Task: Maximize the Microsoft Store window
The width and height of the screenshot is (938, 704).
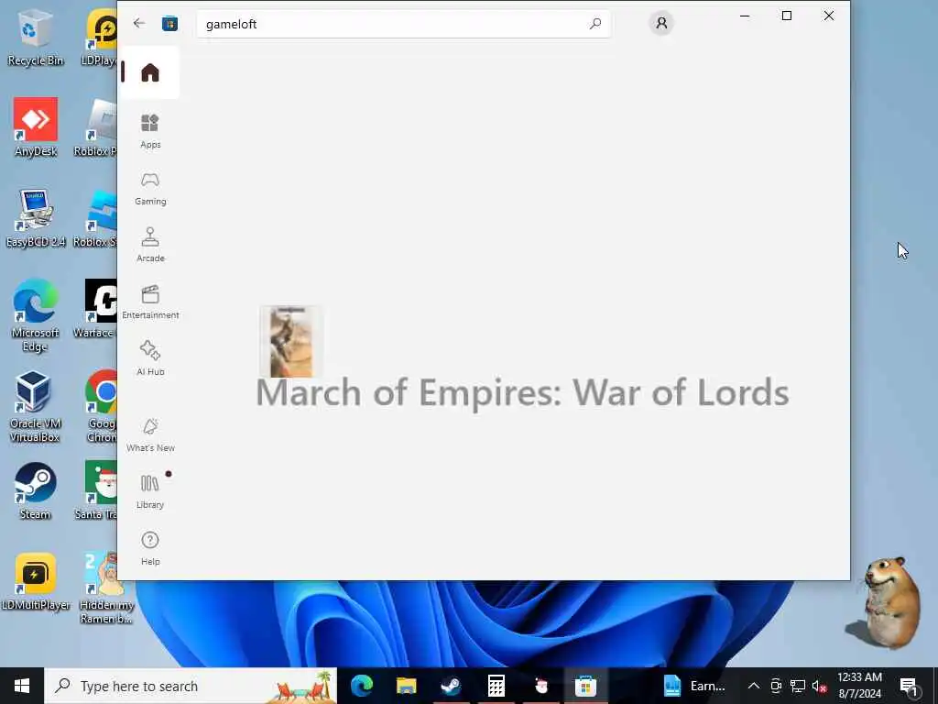Action: click(787, 16)
